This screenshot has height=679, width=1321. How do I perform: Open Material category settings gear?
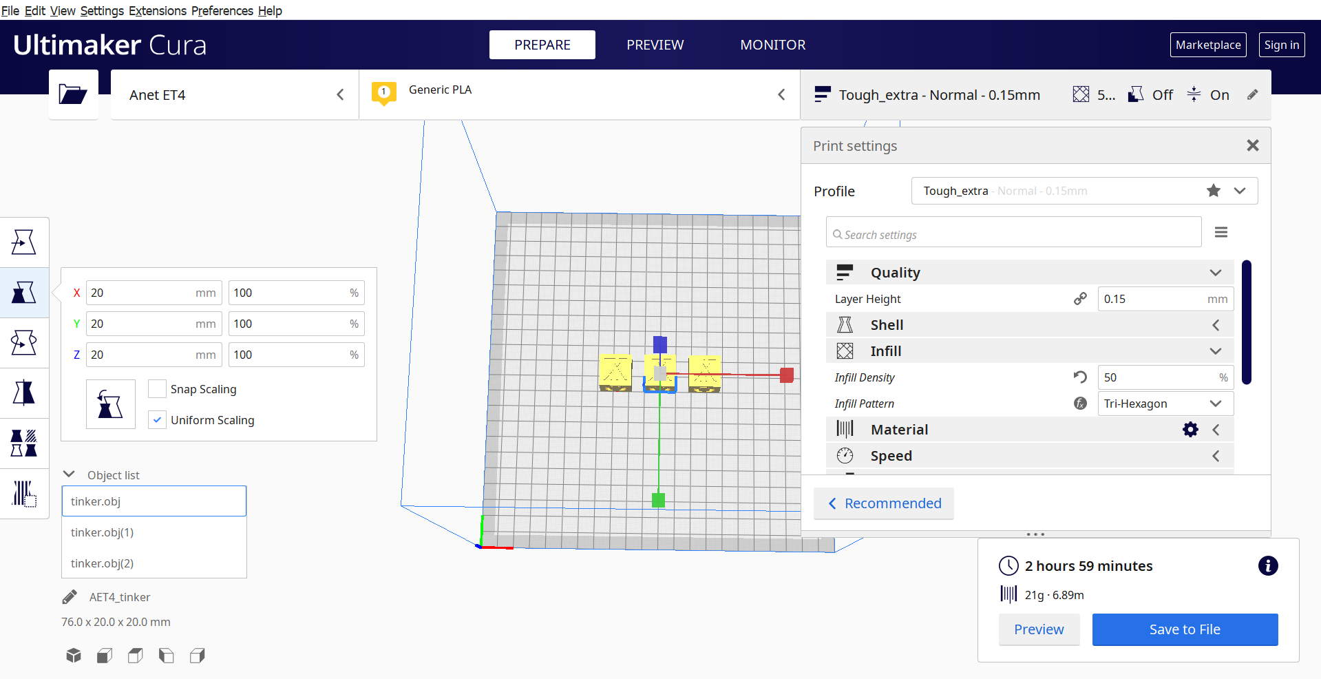click(x=1190, y=430)
